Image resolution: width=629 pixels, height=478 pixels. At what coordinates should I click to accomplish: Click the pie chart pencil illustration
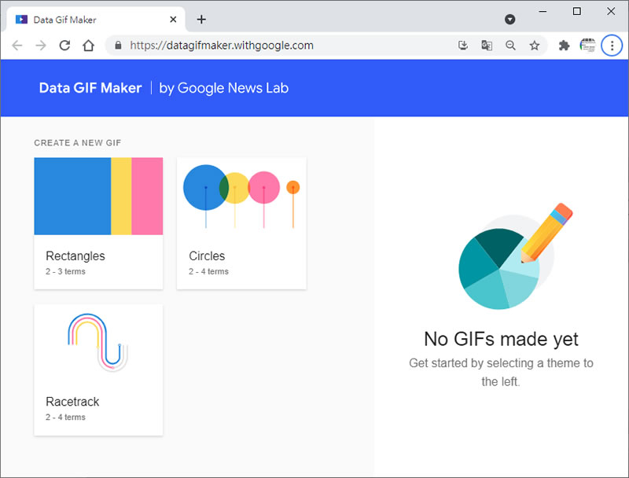(515, 256)
